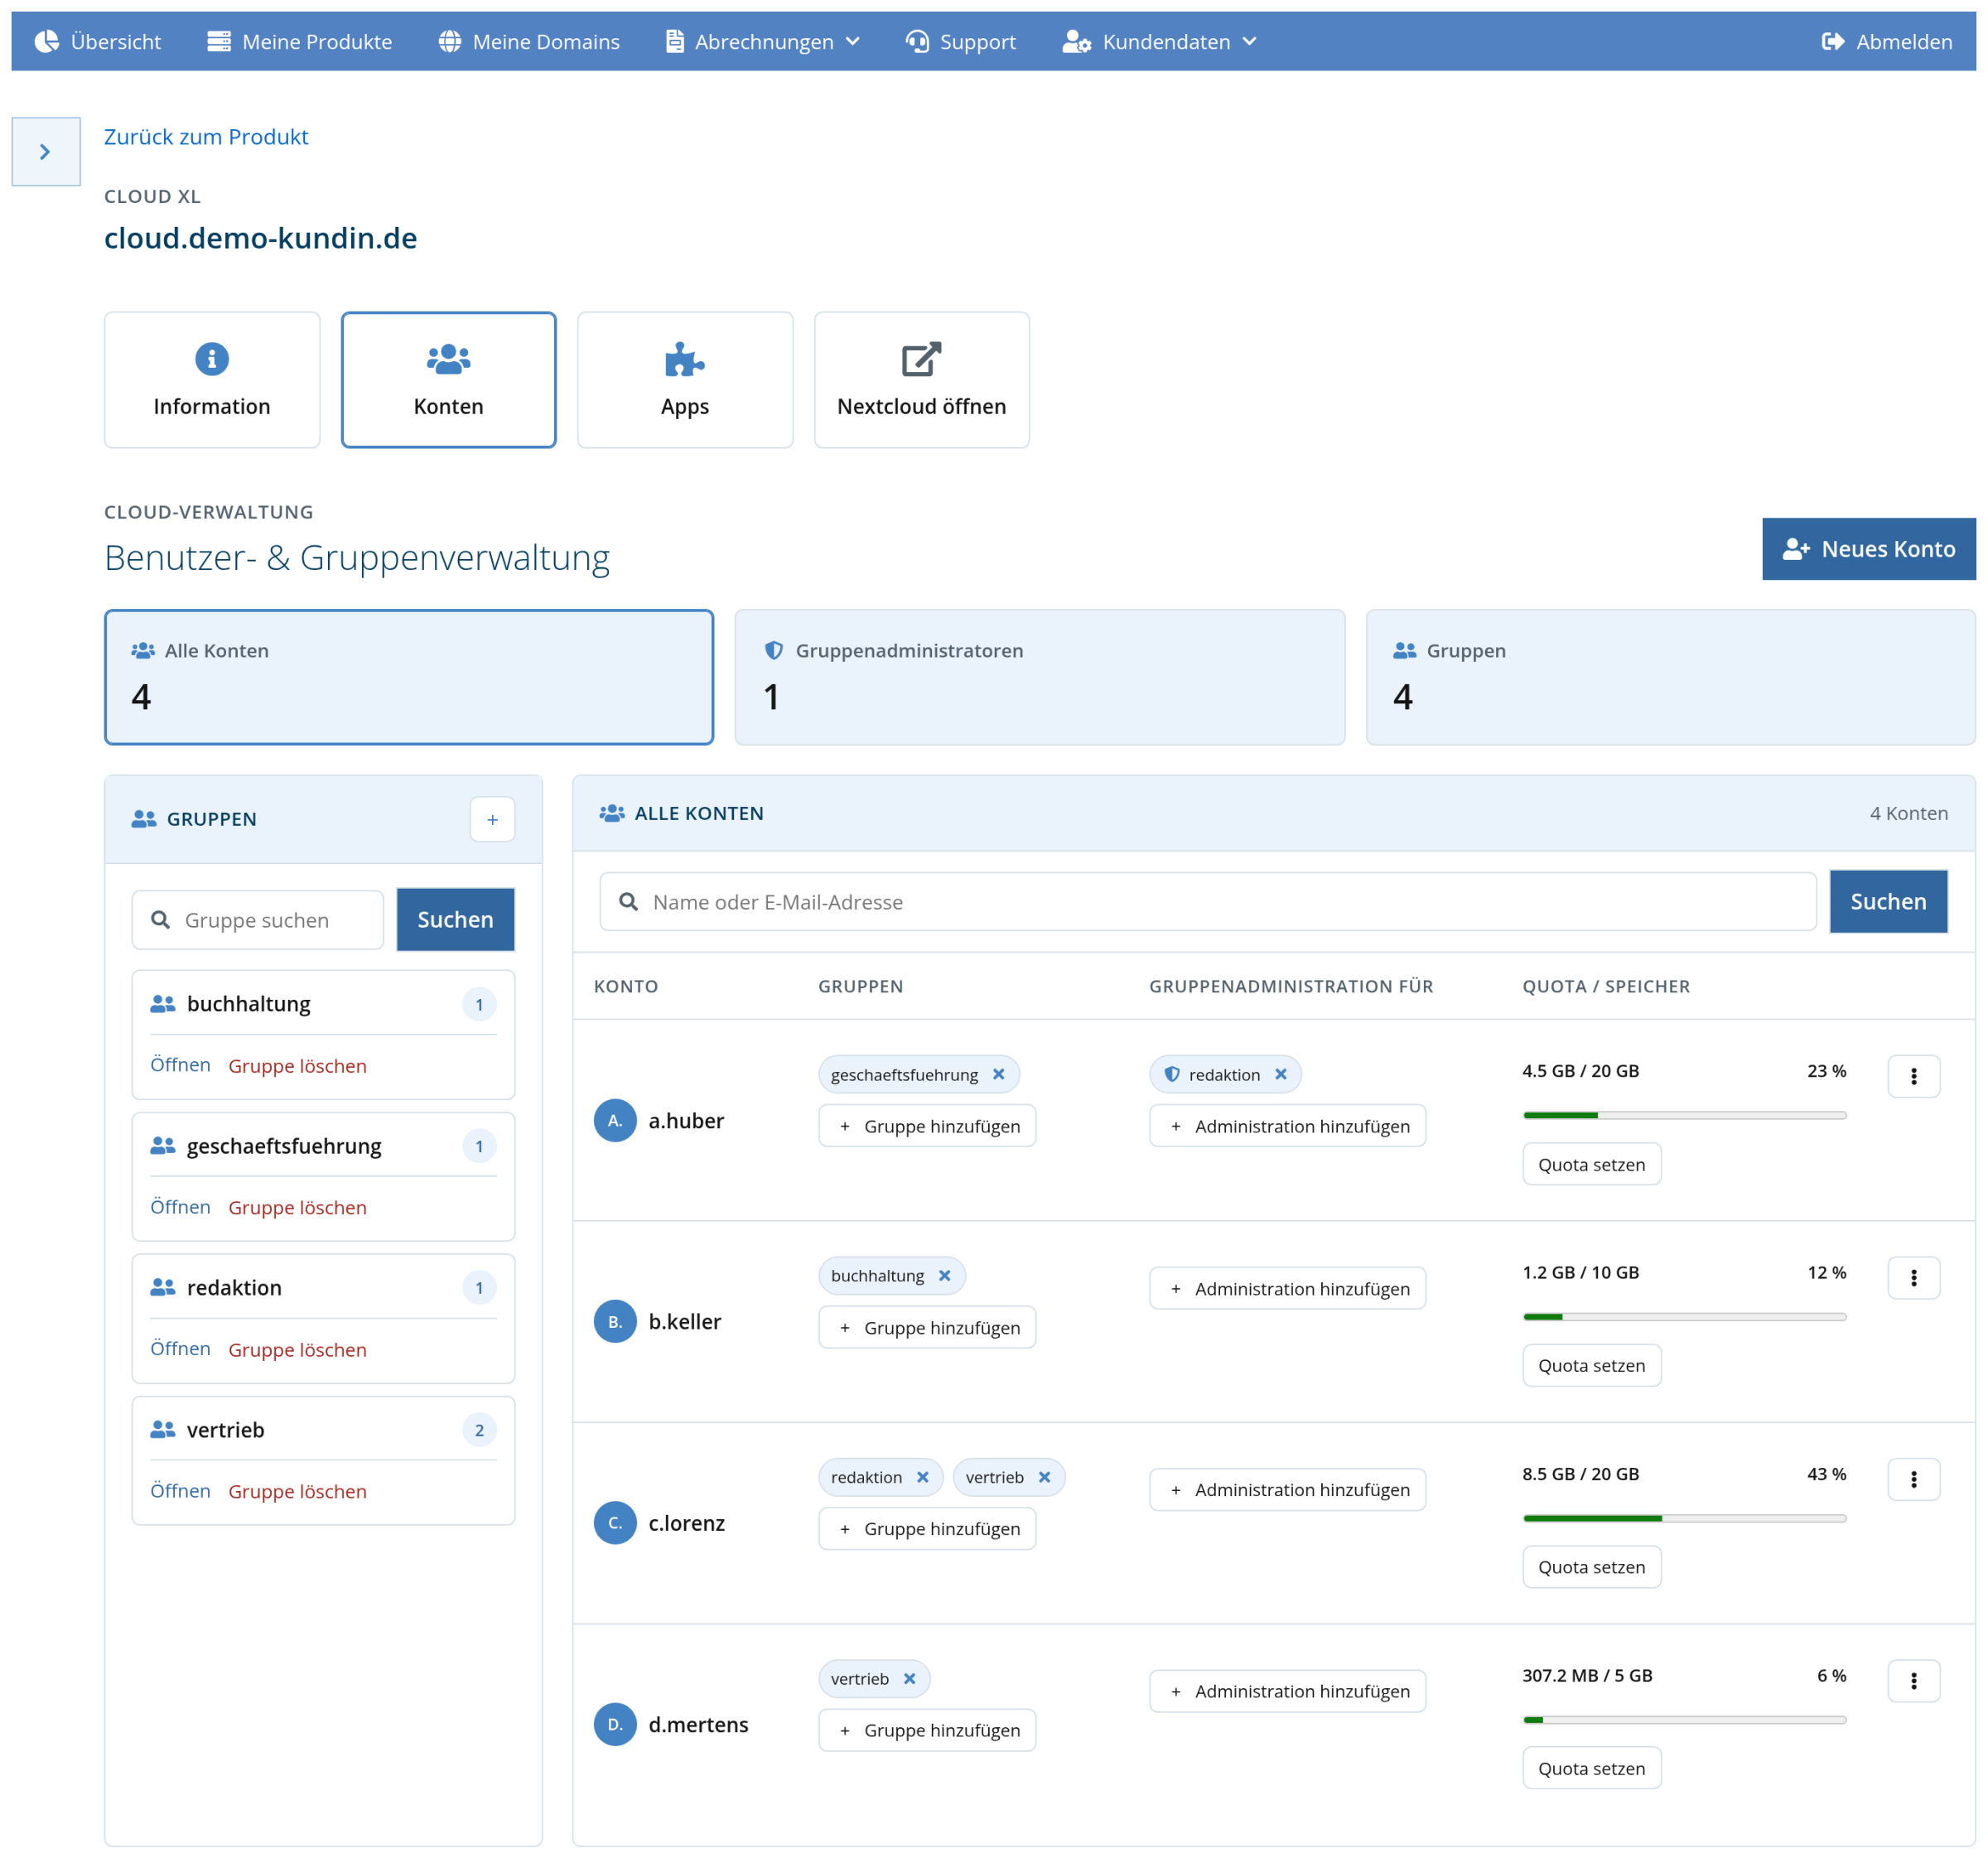Click Quota setzen for b.keller
The height and width of the screenshot is (1858, 1988).
click(x=1591, y=1365)
